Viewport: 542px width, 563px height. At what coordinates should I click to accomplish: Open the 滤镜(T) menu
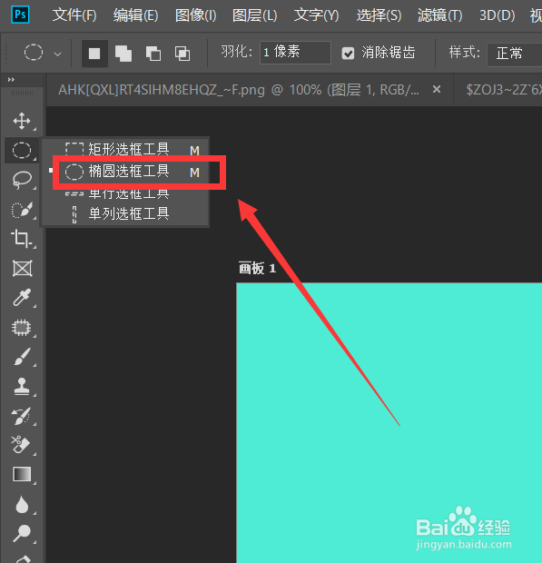pos(439,15)
